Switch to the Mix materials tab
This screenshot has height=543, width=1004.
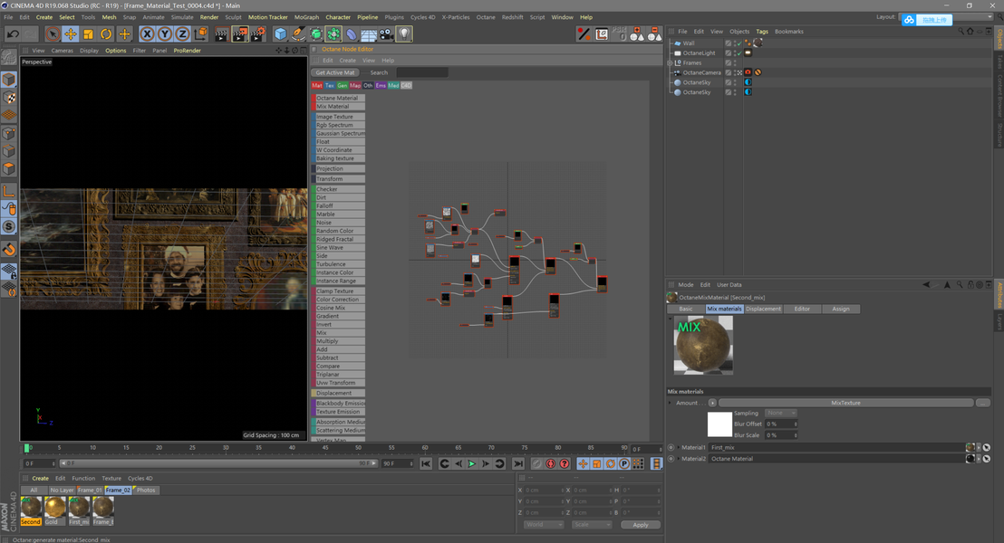pyautogui.click(x=724, y=309)
